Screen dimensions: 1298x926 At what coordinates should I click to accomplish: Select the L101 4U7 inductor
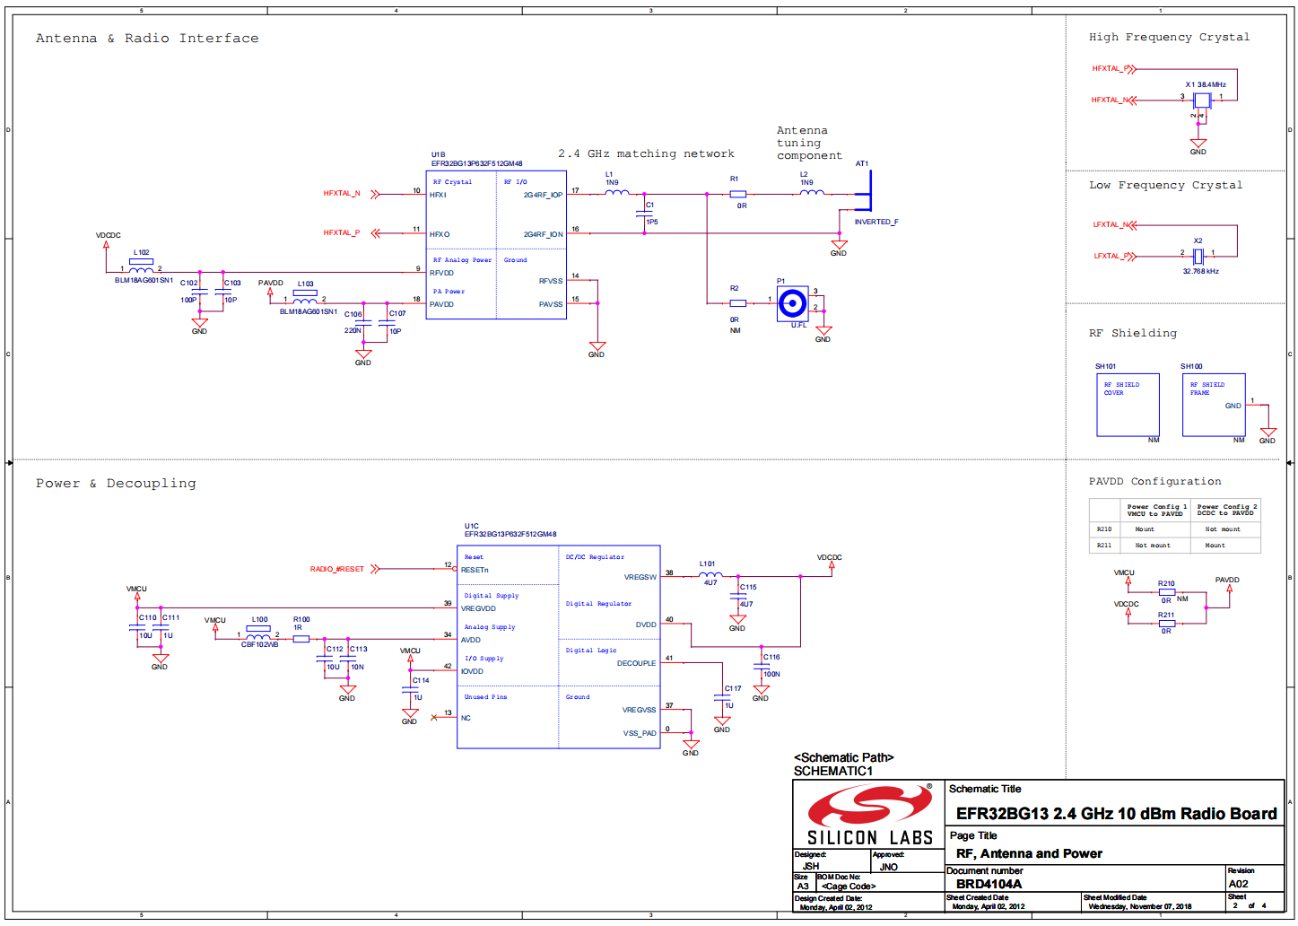(x=710, y=575)
